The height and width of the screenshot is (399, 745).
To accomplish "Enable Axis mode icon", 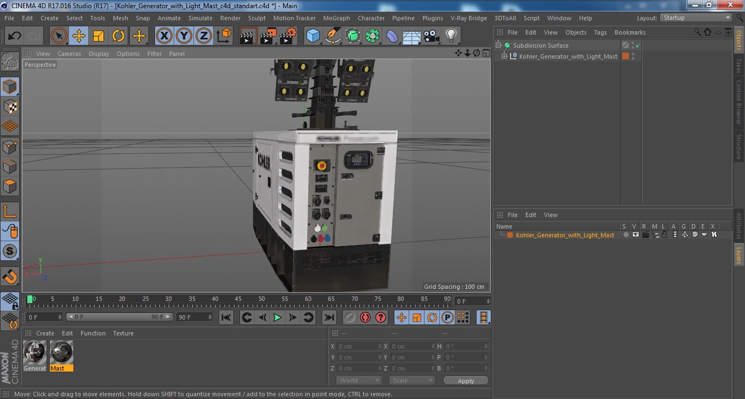I will coord(10,212).
